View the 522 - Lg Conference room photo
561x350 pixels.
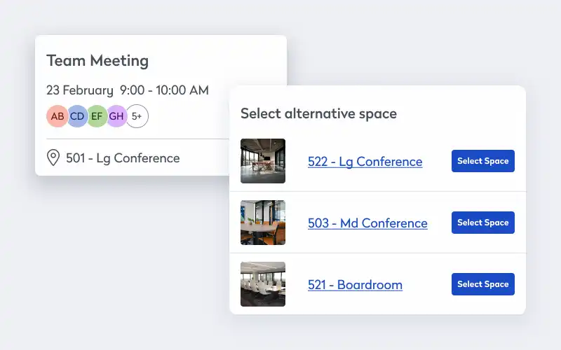[x=263, y=161]
